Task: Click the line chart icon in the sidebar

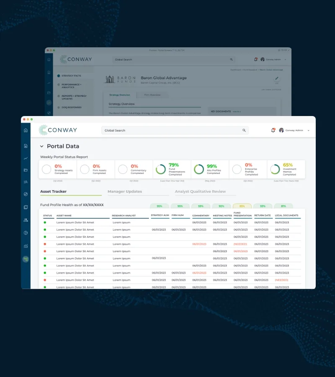Action: pos(26,158)
